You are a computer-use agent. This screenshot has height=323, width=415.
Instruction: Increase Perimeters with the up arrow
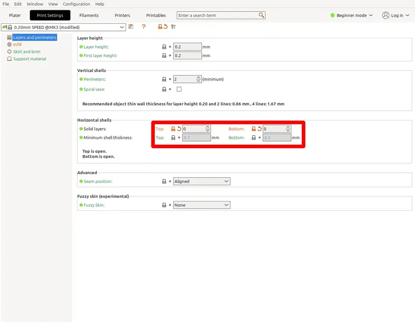(x=198, y=78)
